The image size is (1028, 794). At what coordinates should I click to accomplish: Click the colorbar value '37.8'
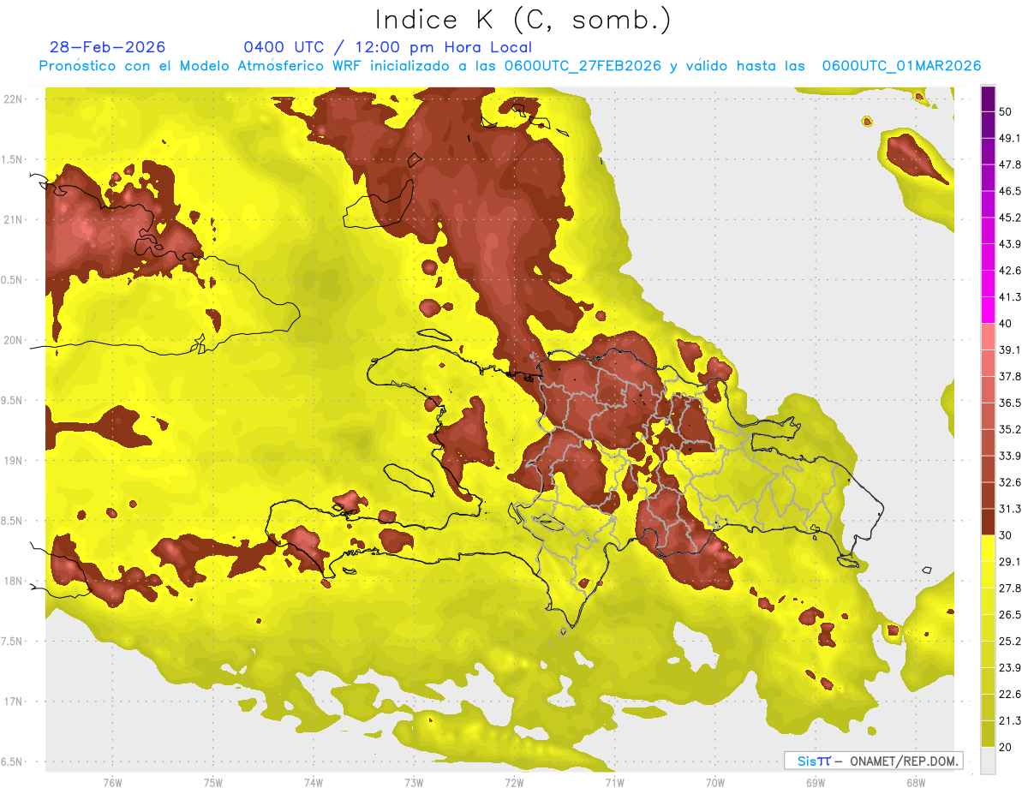1010,376
